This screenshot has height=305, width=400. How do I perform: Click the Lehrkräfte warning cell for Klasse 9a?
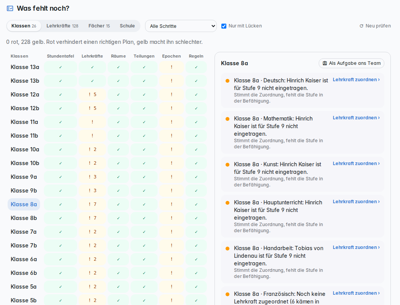point(92,177)
